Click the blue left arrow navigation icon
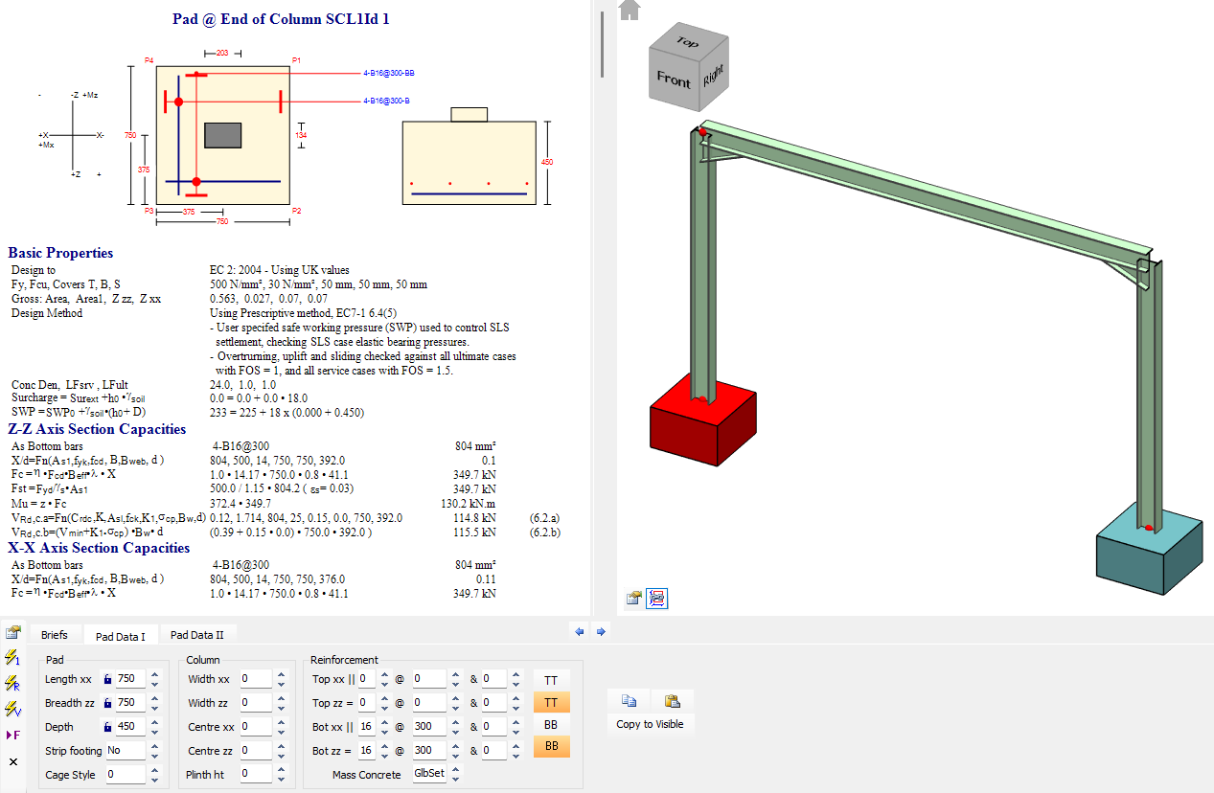The width and height of the screenshot is (1214, 793). [x=578, y=631]
